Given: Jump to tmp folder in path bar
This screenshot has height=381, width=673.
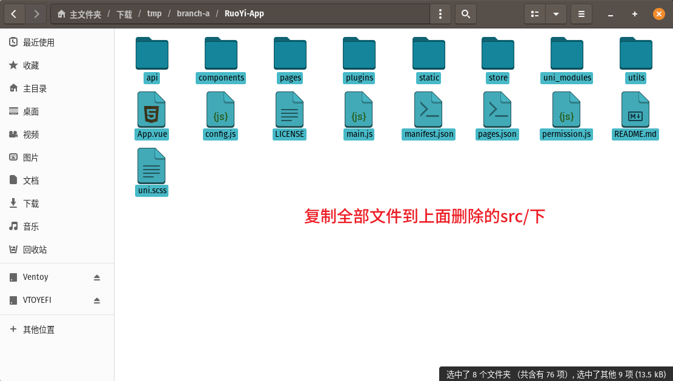Looking at the screenshot, I should coord(154,14).
